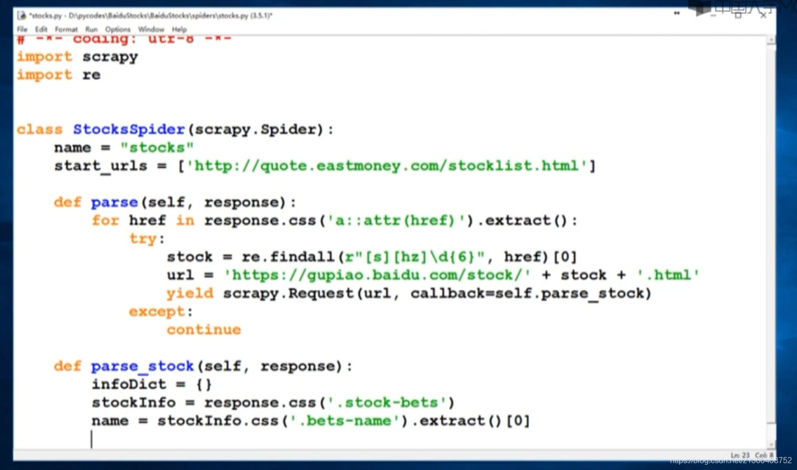
Task: Click the StocksSpider class name
Action: click(x=129, y=129)
